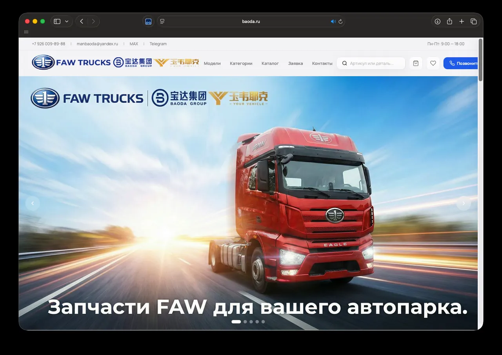Click the page vertical scrollbar thumb
Screen dimensions: 502x355
480,60
